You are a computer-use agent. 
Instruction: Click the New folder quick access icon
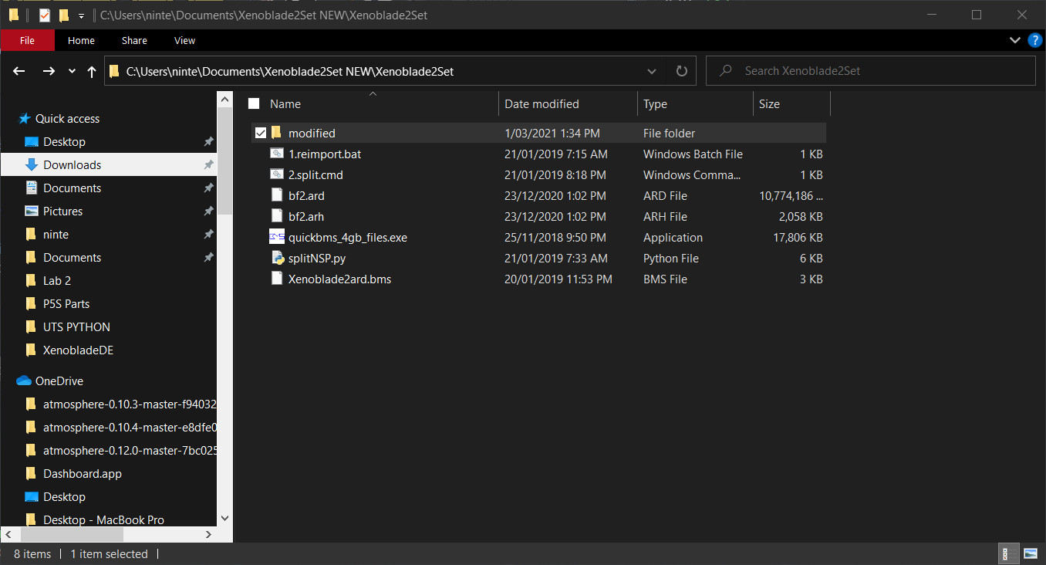pos(64,15)
